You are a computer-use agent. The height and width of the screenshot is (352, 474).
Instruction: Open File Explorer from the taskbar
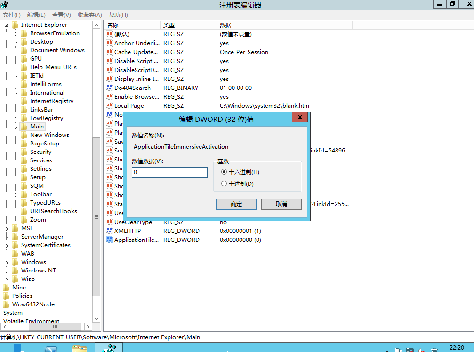[x=80, y=348]
